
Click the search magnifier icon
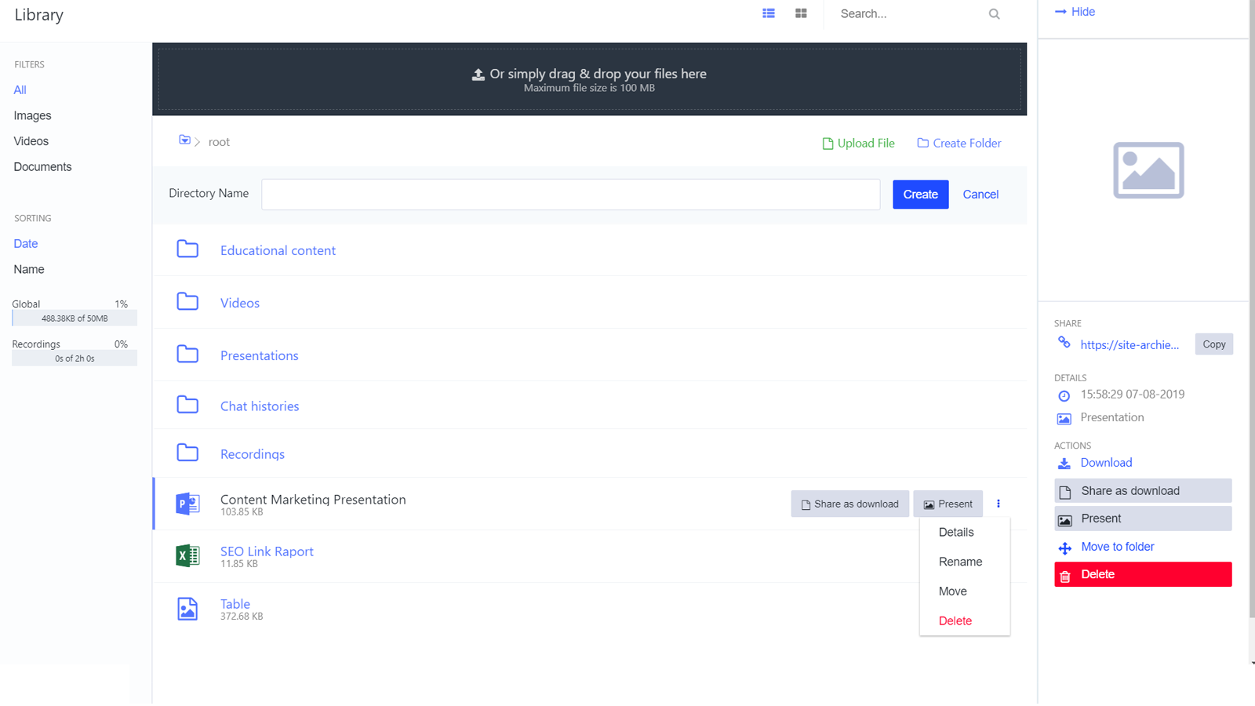(x=994, y=13)
